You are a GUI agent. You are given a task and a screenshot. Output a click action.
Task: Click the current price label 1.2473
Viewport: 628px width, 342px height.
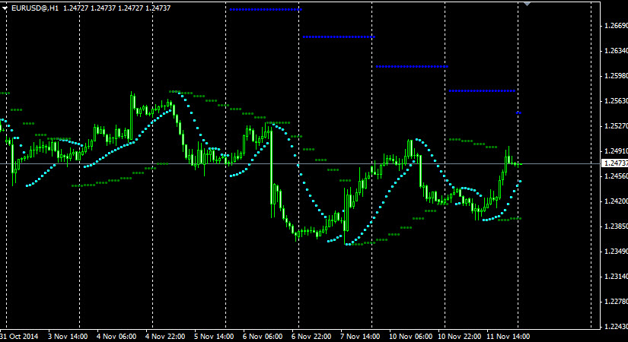[616, 163]
